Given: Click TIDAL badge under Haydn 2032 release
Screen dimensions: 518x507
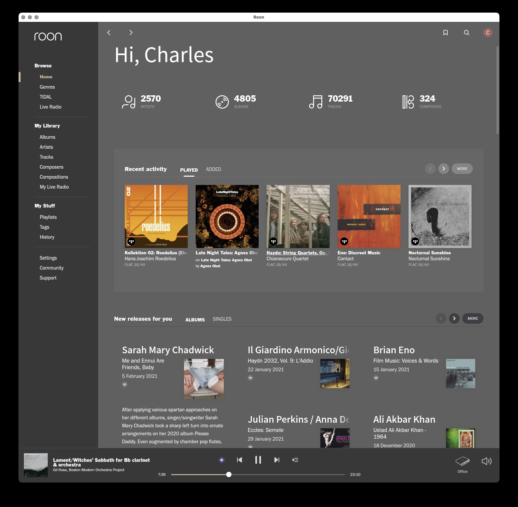Looking at the screenshot, I should (250, 378).
